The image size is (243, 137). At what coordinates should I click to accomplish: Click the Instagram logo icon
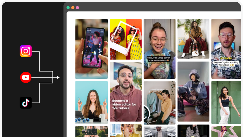point(26,51)
